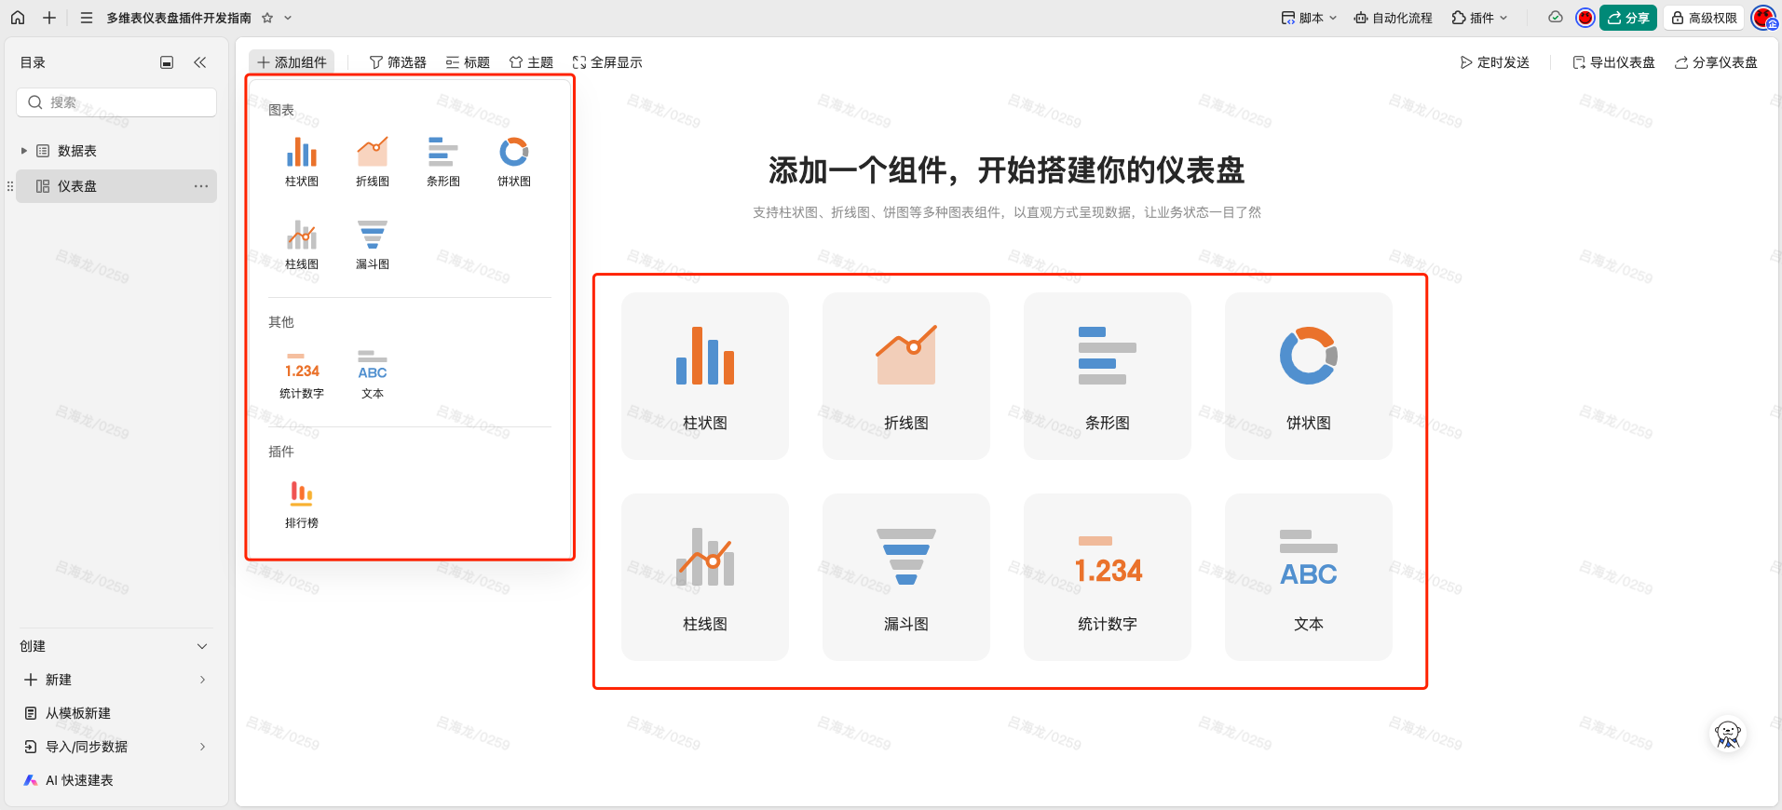The width and height of the screenshot is (1782, 810).
Task: Click the home icon in top bar
Action: [18, 18]
